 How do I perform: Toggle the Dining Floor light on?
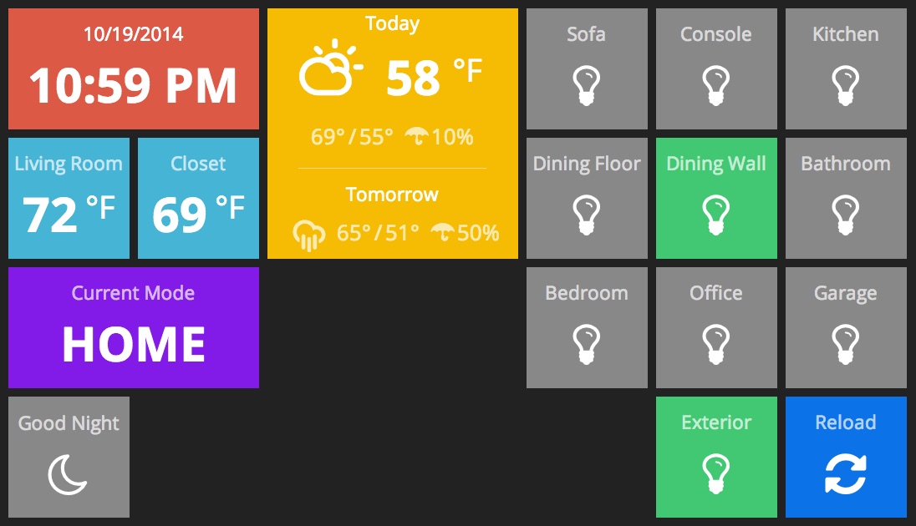(587, 198)
